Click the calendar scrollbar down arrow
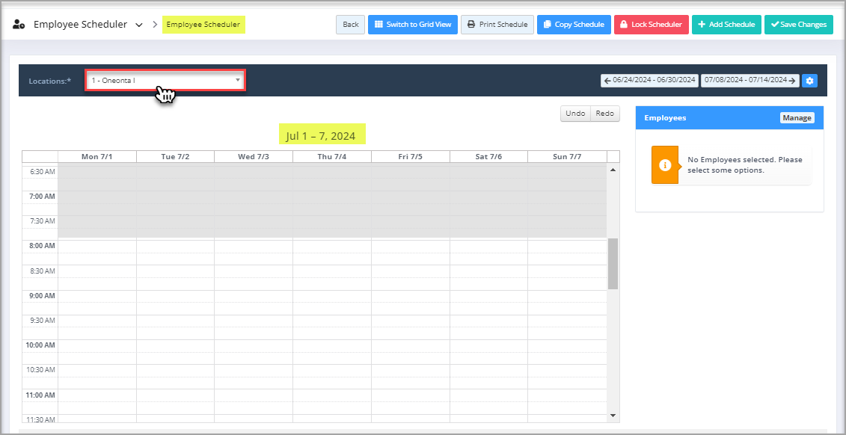The width and height of the screenshot is (846, 435). point(613,415)
